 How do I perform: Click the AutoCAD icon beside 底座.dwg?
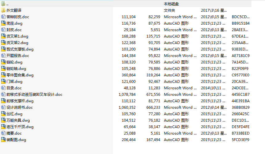[x=3, y=23]
